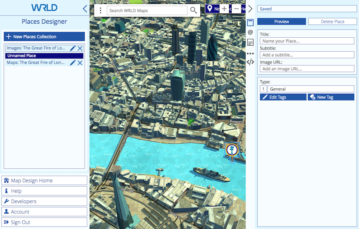Select the Unnamed Place entry
The height and width of the screenshot is (229, 359).
pos(44,56)
